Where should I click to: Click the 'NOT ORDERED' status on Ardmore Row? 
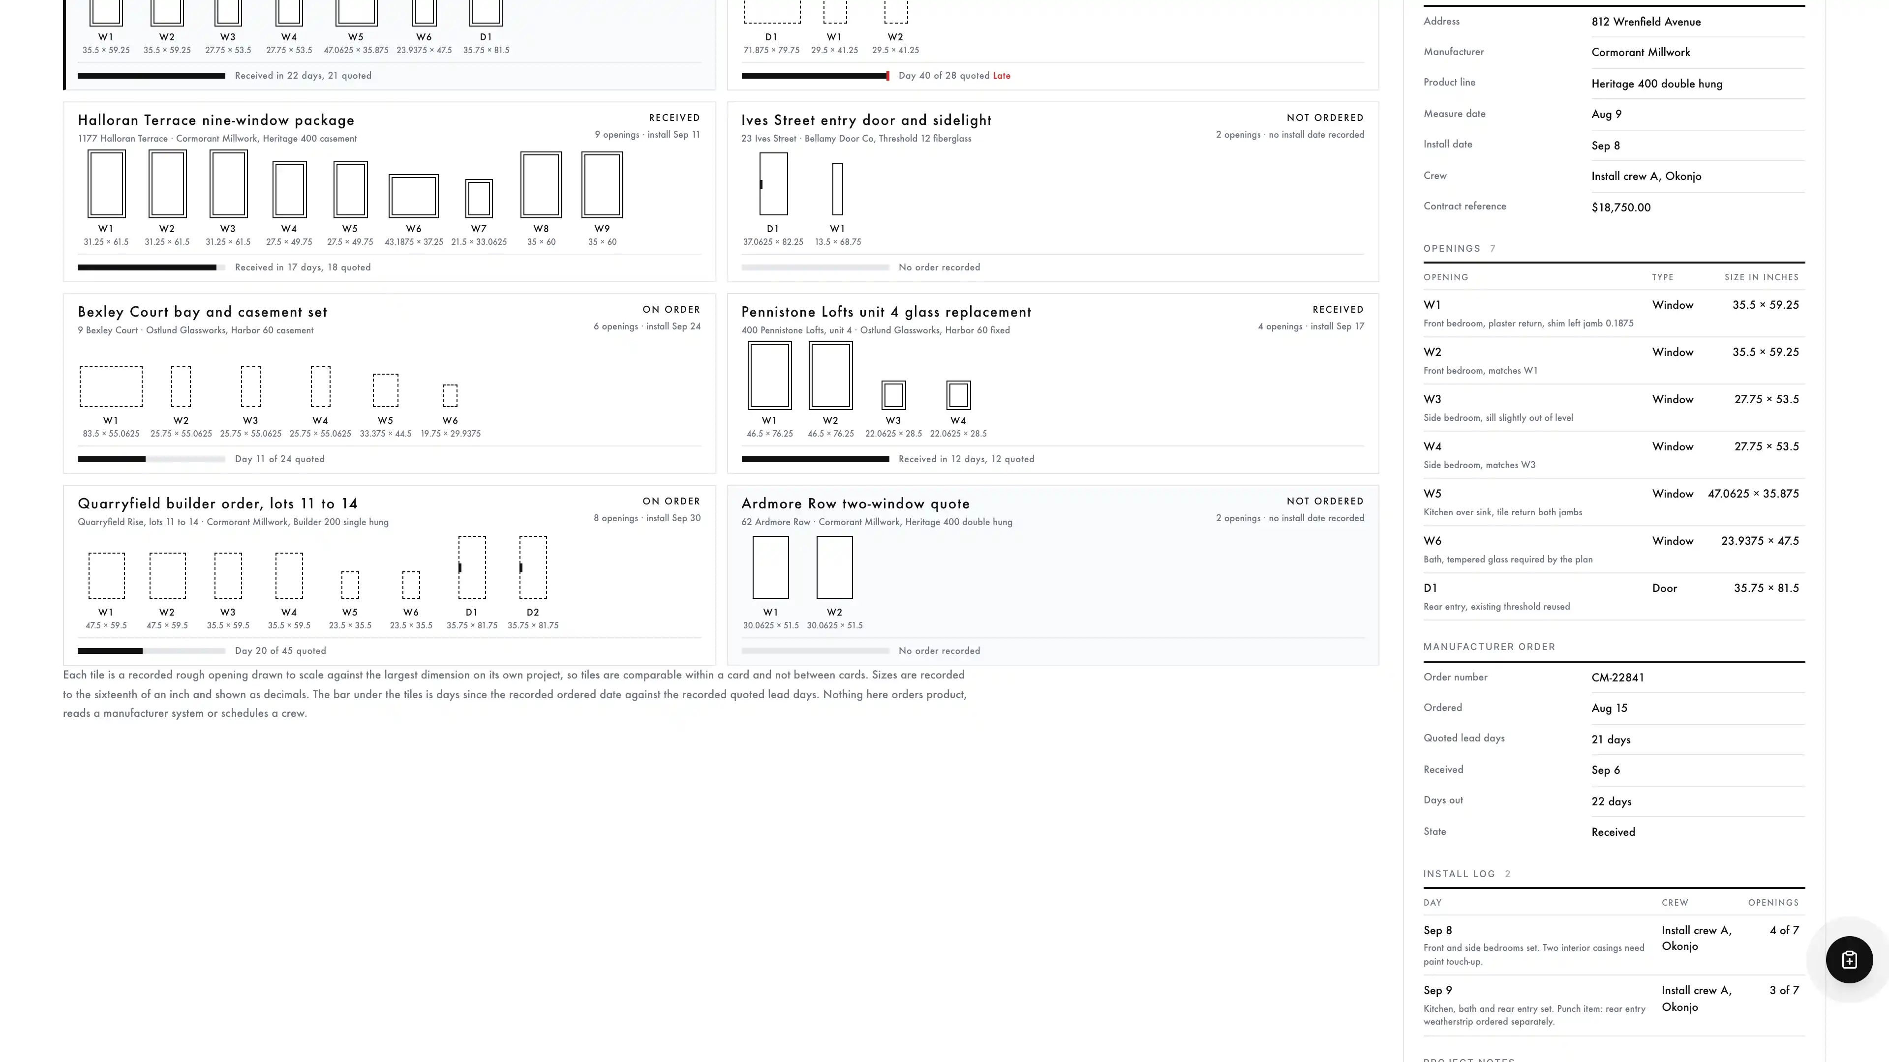pyautogui.click(x=1325, y=501)
